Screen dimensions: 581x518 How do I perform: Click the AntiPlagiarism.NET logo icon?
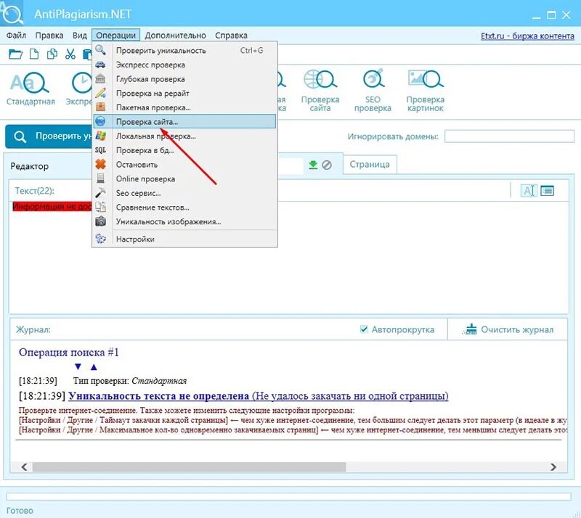[12, 13]
